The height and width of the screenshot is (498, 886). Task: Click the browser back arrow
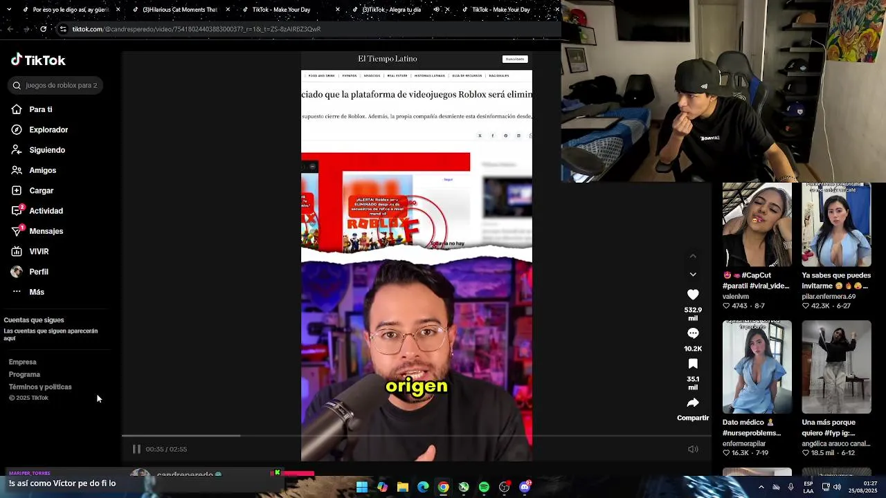[x=10, y=29]
